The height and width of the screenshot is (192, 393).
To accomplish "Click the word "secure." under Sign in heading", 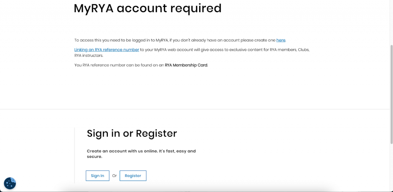I will coord(94,157).
